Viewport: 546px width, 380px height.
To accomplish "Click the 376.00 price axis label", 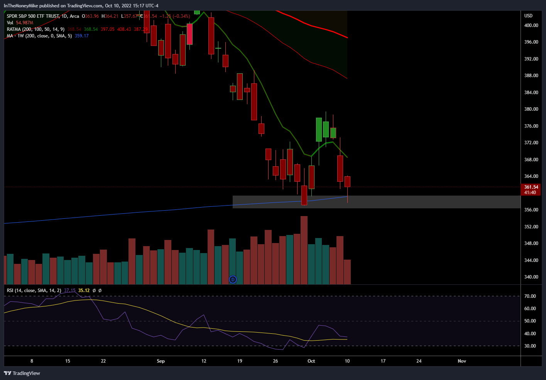I will (x=531, y=126).
